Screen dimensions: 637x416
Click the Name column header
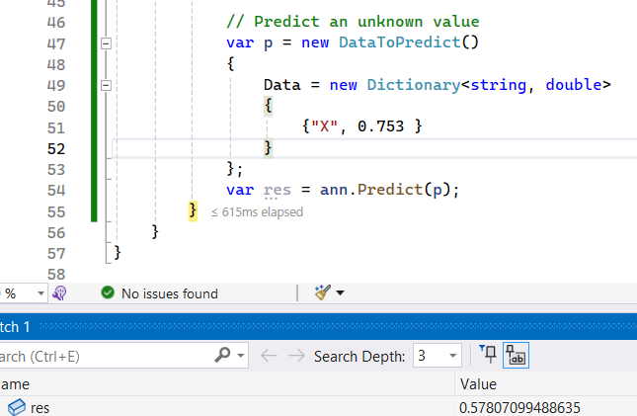coord(227,384)
